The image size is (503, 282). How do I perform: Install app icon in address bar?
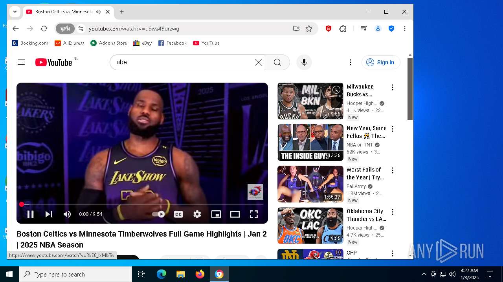click(296, 29)
